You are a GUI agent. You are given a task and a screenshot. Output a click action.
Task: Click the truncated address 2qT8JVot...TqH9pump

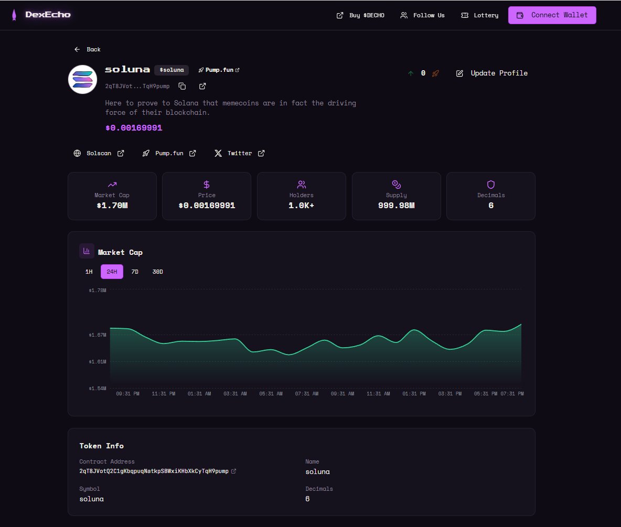(x=137, y=86)
